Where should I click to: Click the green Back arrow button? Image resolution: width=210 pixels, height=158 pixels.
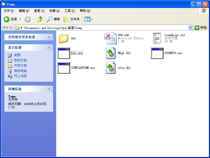(x=6, y=19)
